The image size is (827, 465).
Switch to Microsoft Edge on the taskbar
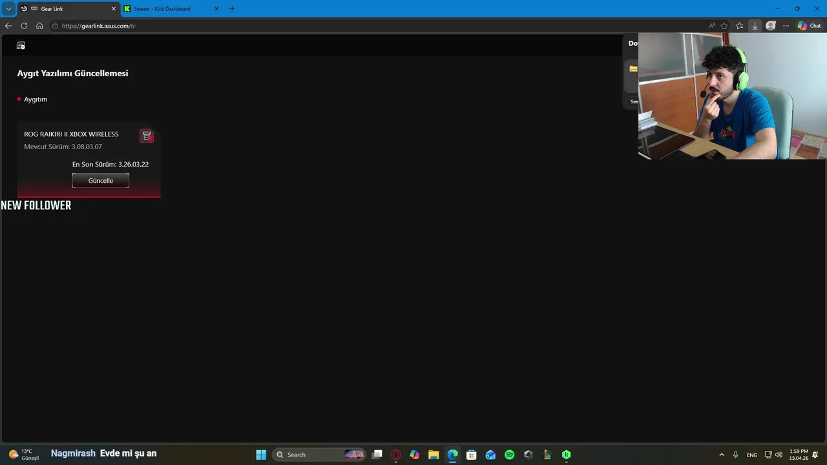(x=453, y=455)
